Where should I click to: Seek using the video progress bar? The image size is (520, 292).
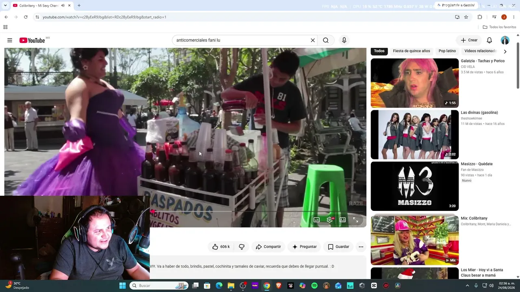258,211
